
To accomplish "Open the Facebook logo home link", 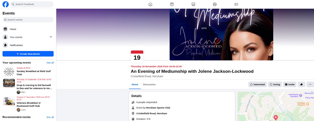I will pos(5,4).
